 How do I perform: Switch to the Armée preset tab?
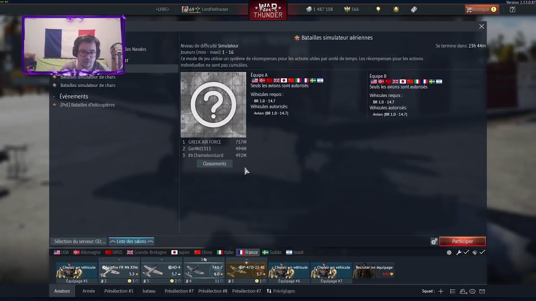(89, 291)
